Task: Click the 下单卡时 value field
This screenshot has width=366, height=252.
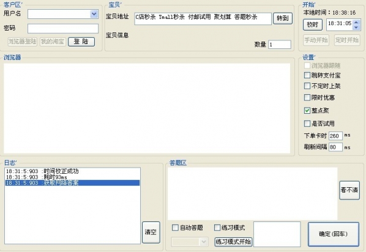Action: (335, 136)
